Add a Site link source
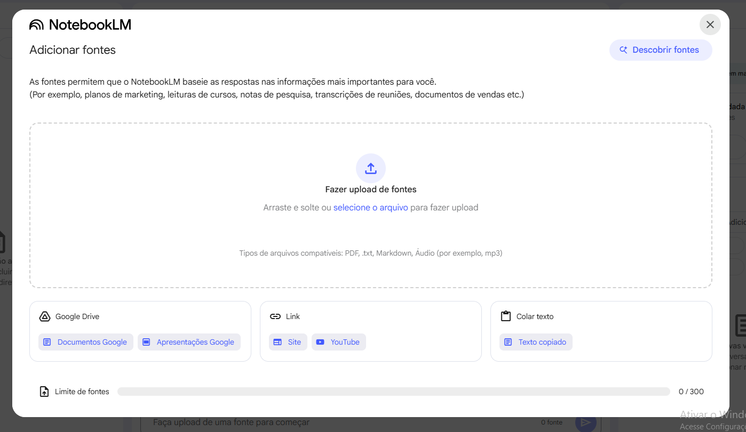 (x=288, y=342)
